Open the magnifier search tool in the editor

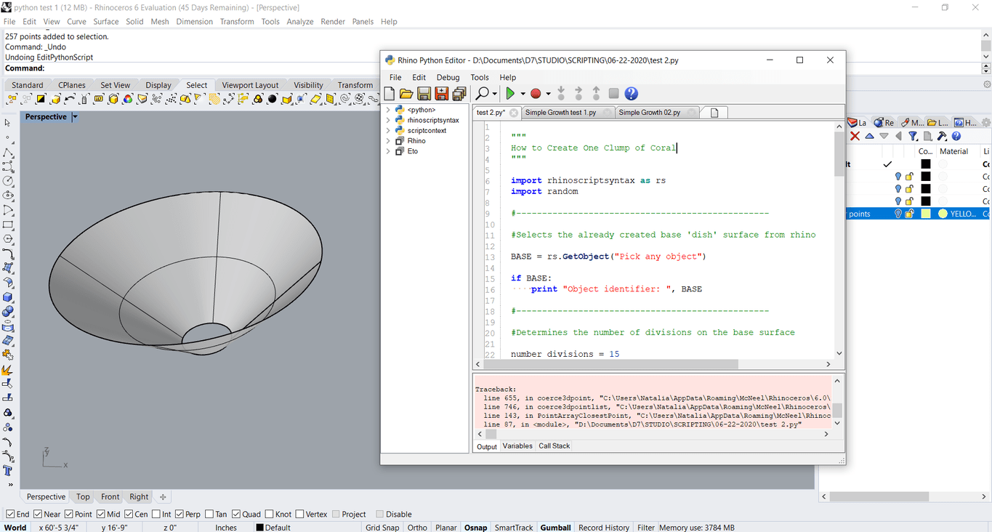pyautogui.click(x=482, y=94)
